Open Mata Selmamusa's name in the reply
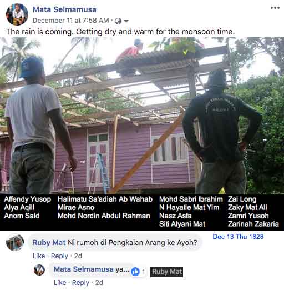Viewport: 284px width, 290px height. click(83, 269)
